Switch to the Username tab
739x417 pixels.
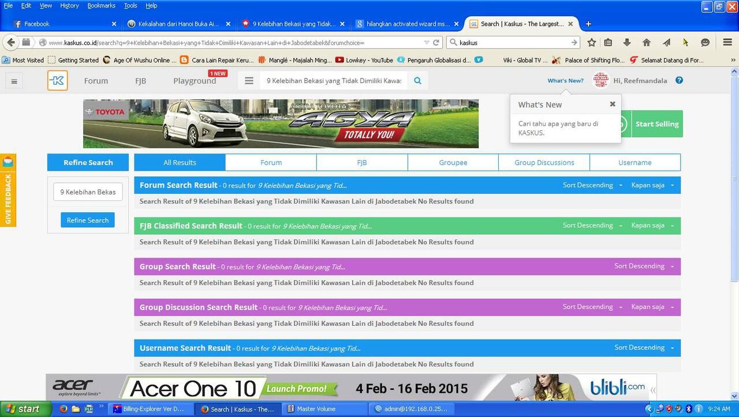(635, 162)
